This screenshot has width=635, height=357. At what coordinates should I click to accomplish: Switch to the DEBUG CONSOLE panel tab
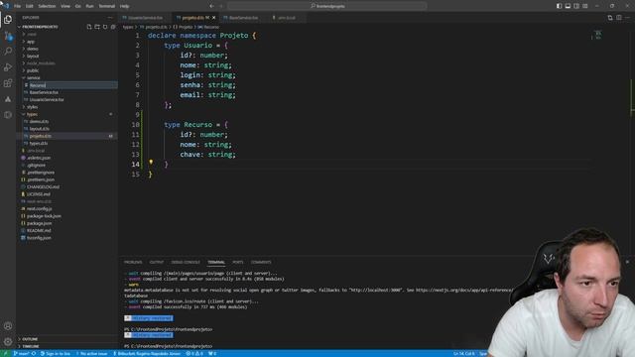click(x=186, y=262)
